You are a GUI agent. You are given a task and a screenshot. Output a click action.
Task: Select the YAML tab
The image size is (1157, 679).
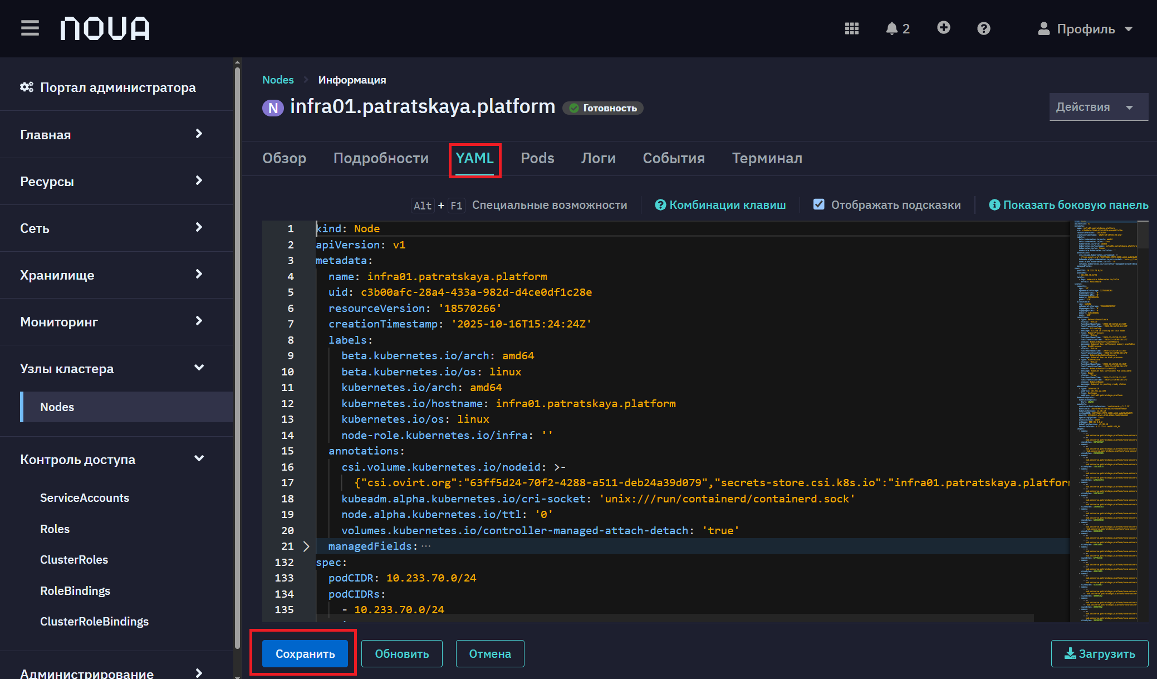point(475,158)
